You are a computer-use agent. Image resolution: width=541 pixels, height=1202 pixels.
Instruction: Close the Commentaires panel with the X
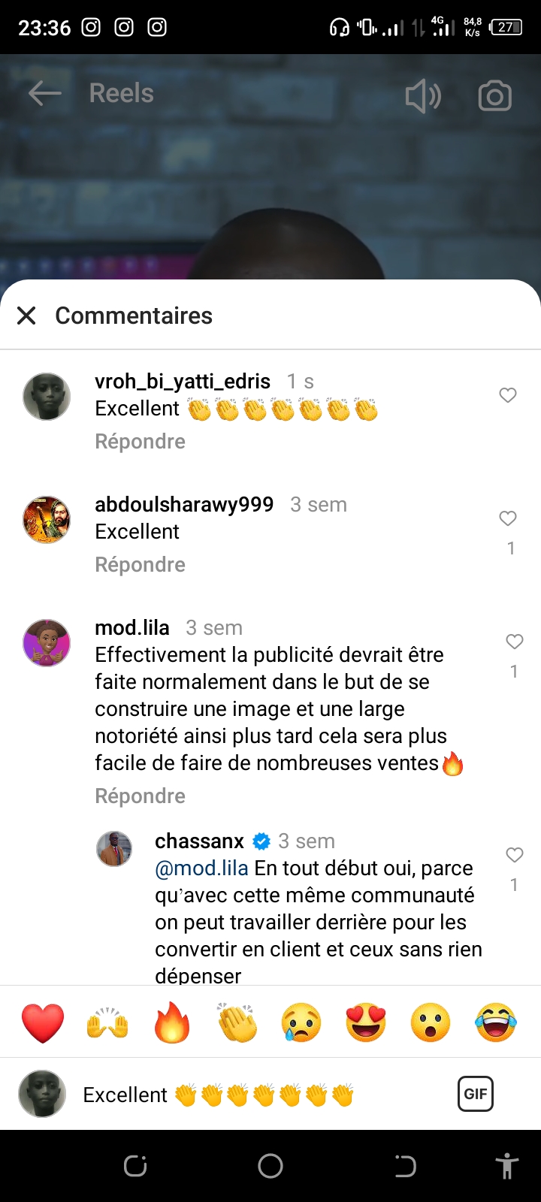[26, 316]
